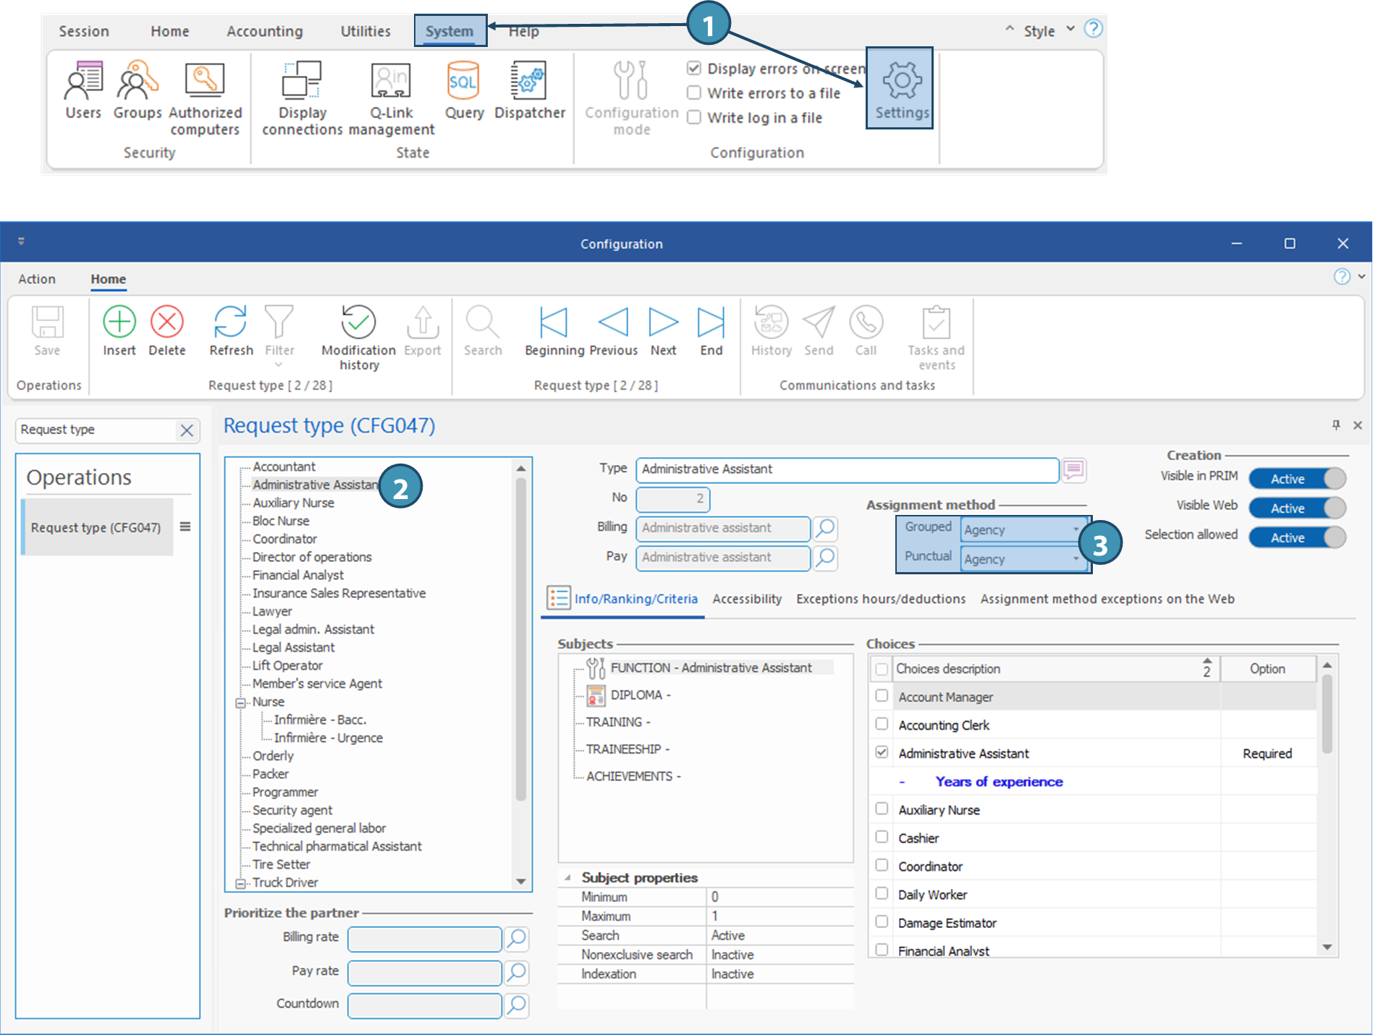The image size is (1373, 1035).
Task: Toggle the Visible in PRIM switch
Action: pos(1297,479)
